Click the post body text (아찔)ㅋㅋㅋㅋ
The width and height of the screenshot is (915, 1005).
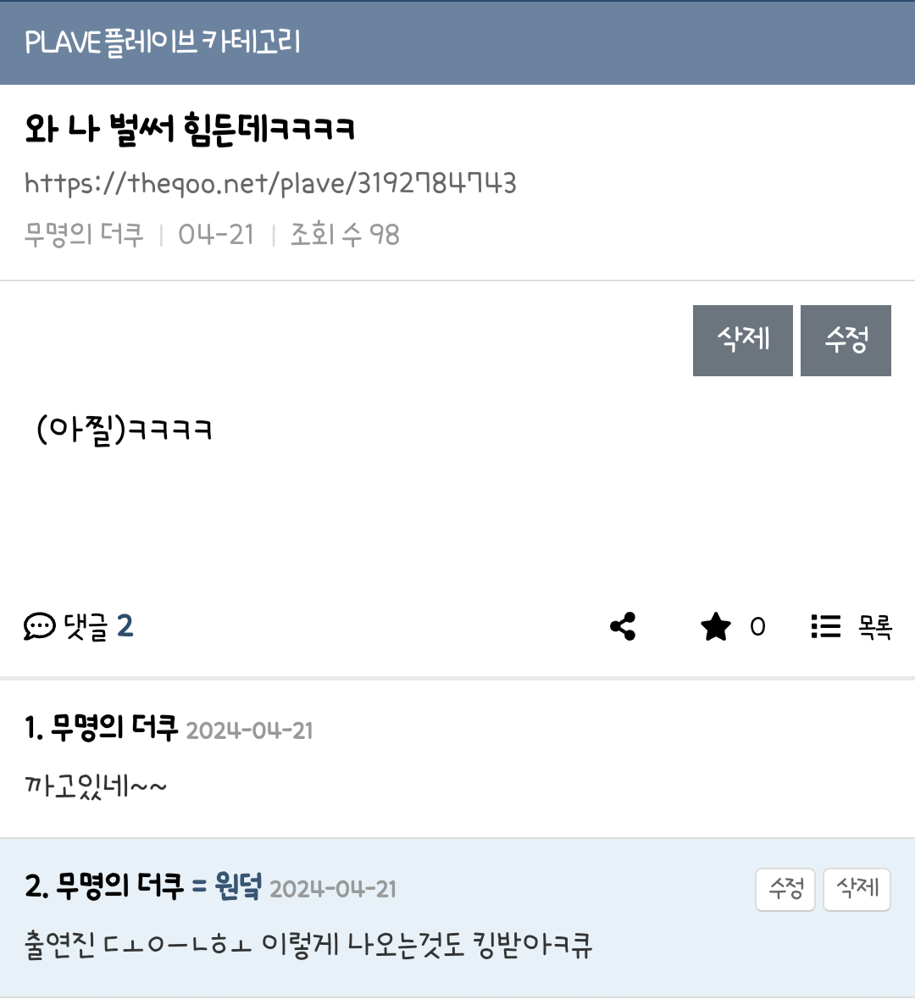tap(125, 430)
